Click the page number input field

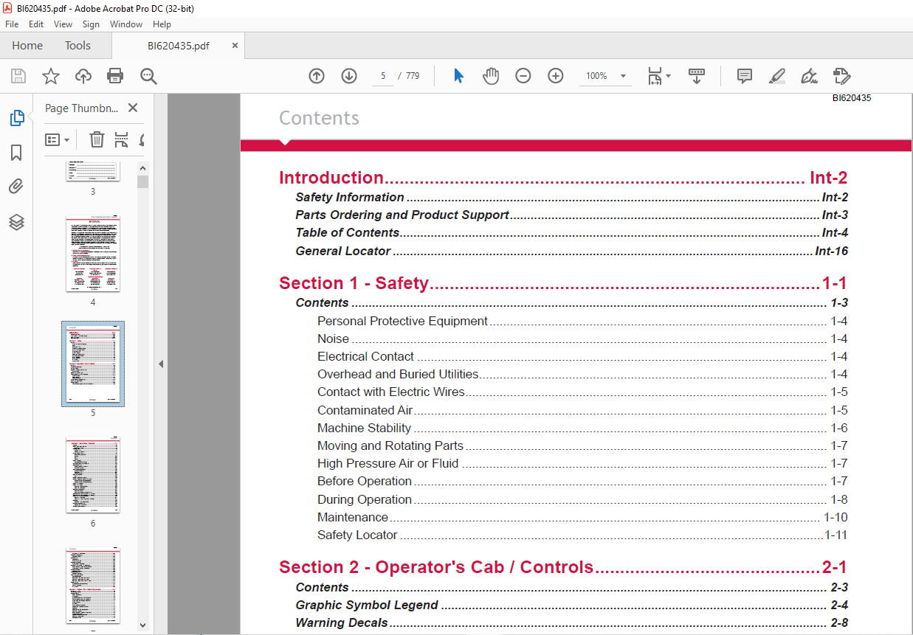coord(383,76)
